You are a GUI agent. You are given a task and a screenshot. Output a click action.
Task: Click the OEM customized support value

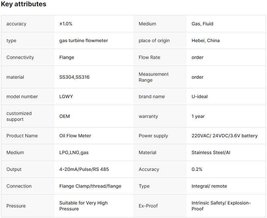(x=64, y=116)
